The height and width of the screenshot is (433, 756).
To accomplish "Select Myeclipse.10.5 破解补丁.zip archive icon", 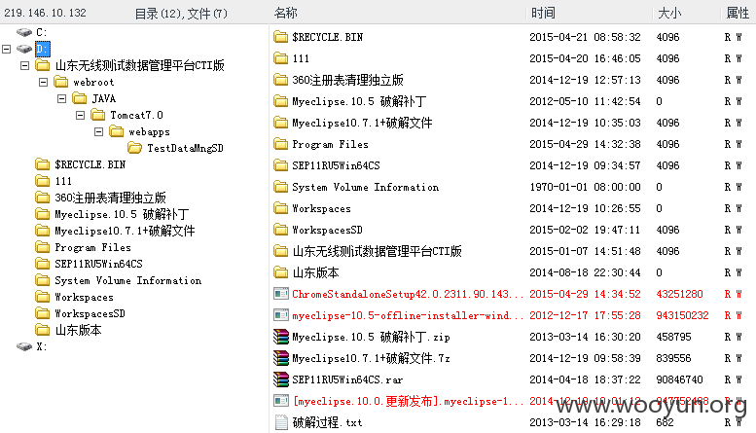I will [280, 337].
